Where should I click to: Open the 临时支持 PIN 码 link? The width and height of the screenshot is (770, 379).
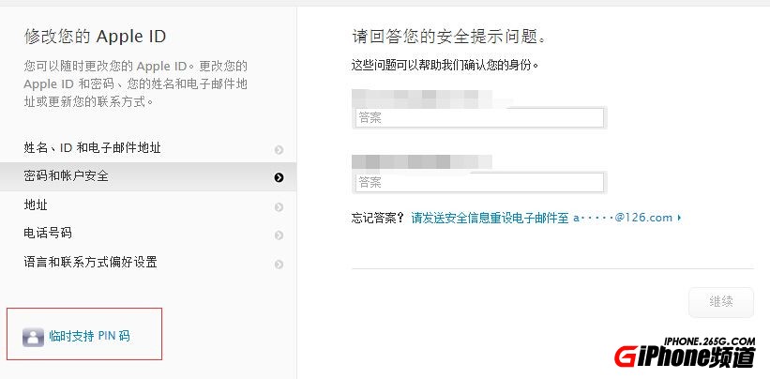coord(89,336)
